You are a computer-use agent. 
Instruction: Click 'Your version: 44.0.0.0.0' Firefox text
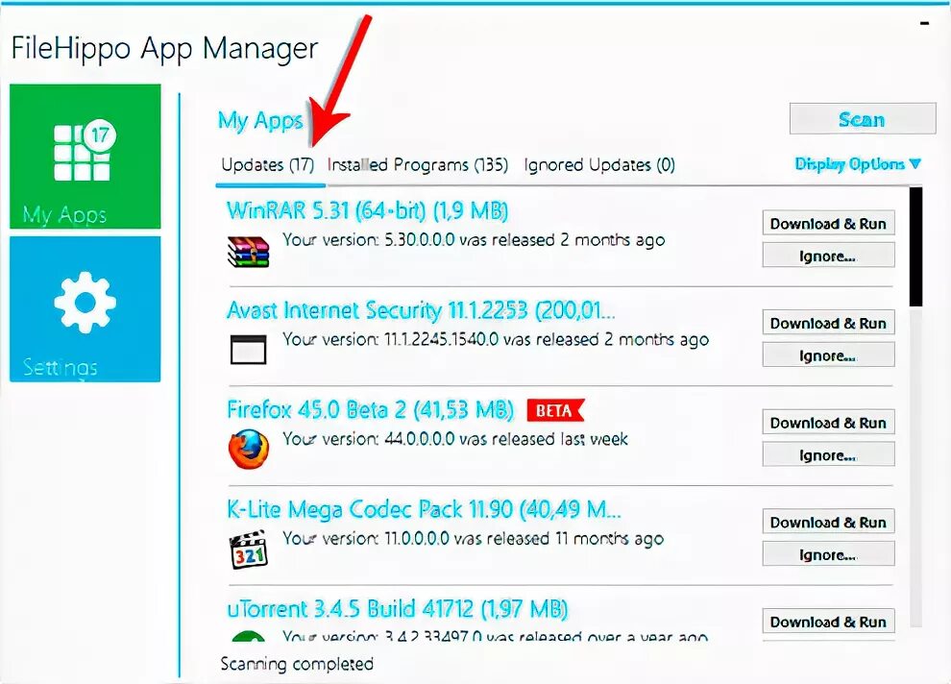455,439
